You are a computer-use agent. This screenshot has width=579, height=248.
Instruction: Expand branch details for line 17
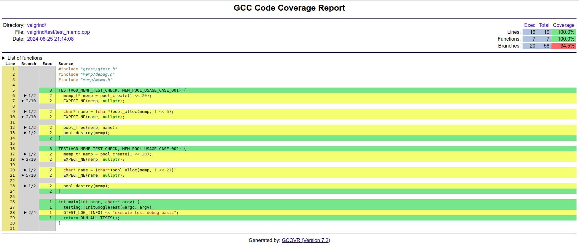click(30, 154)
